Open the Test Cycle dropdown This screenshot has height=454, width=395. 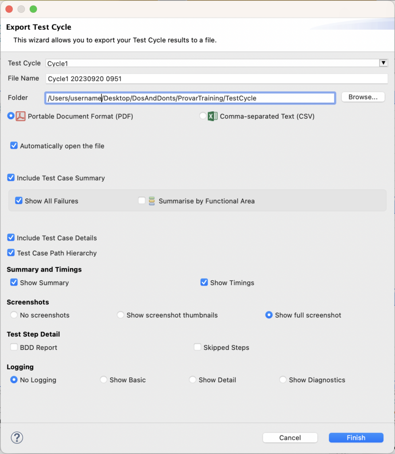(x=383, y=63)
